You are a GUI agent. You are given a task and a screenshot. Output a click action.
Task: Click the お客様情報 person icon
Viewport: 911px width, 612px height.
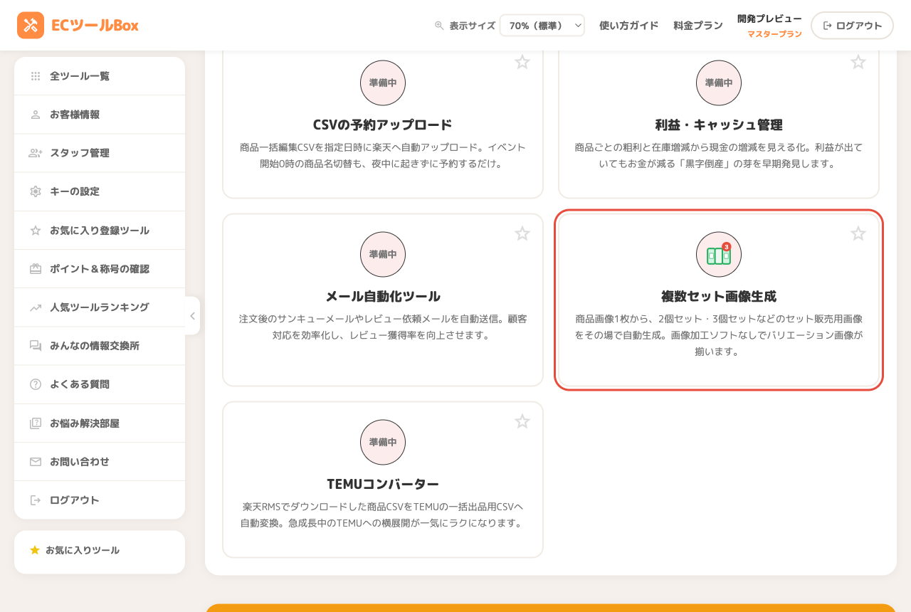(36, 115)
